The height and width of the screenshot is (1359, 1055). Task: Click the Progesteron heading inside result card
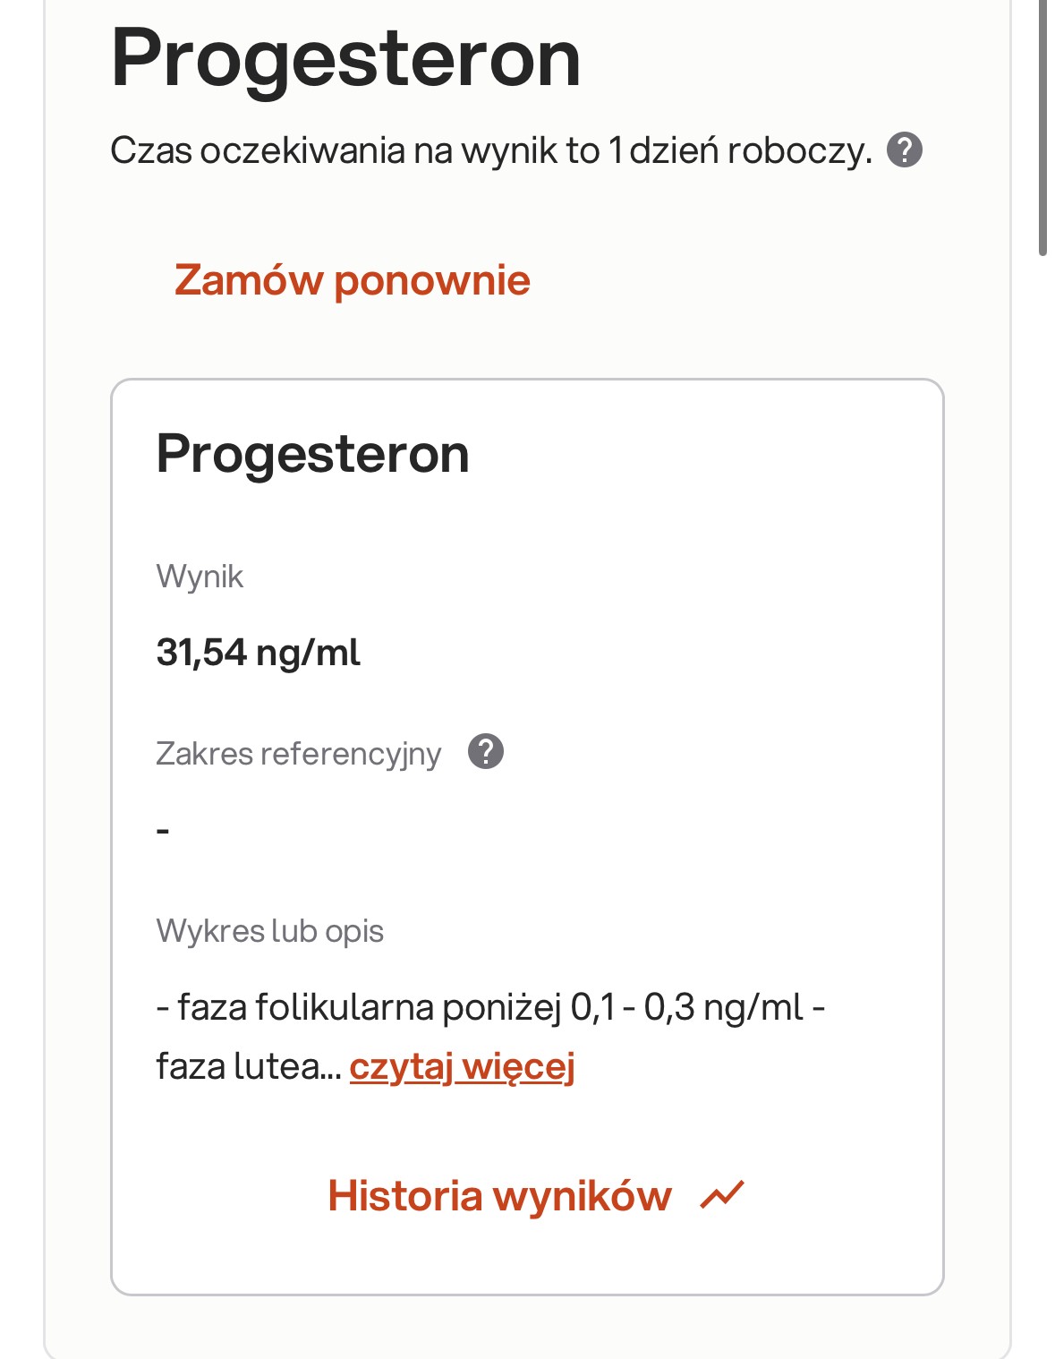312,454
